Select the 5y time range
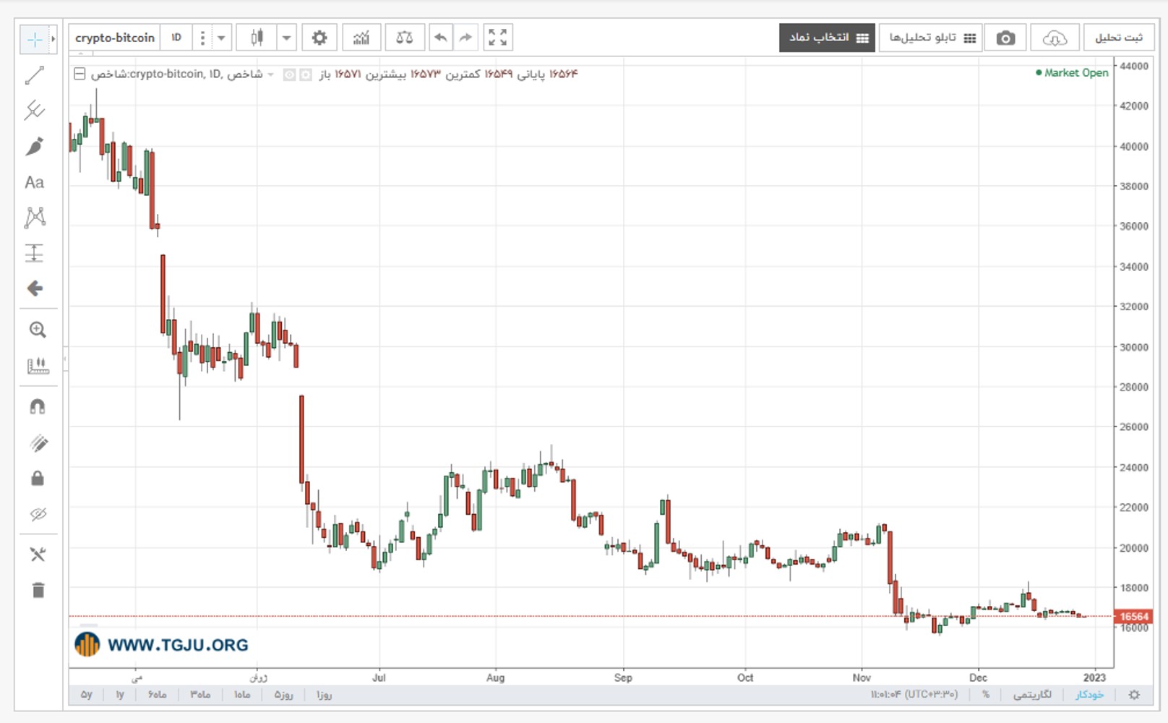This screenshot has width=1168, height=723. 87,695
